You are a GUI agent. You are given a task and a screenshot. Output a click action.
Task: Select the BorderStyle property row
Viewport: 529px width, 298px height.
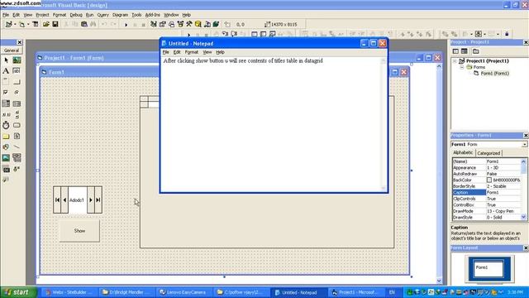pos(487,186)
